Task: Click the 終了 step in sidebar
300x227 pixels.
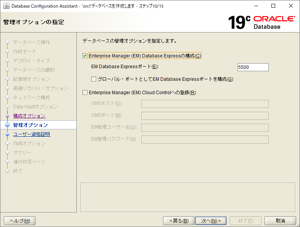Action: (x=18, y=171)
